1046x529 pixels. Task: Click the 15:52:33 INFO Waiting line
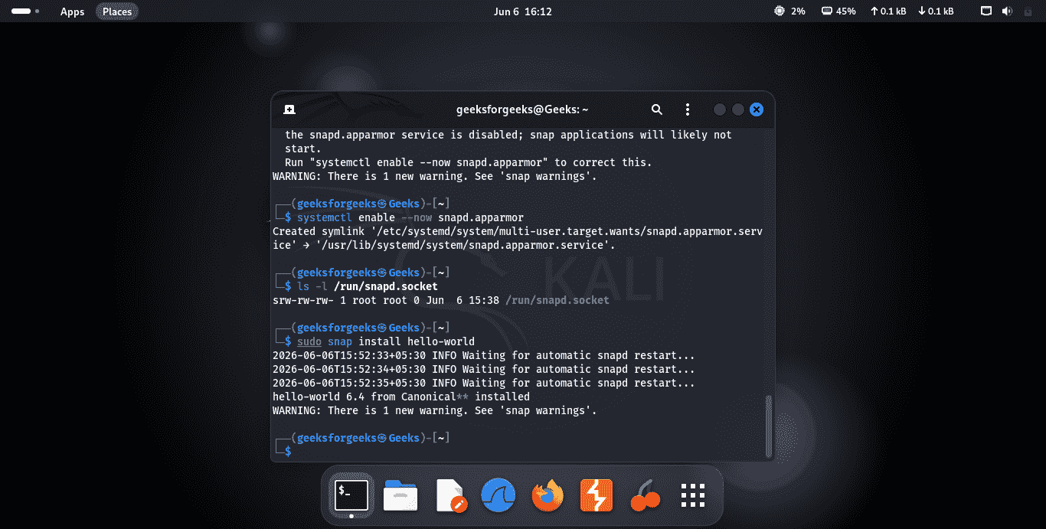(x=484, y=355)
